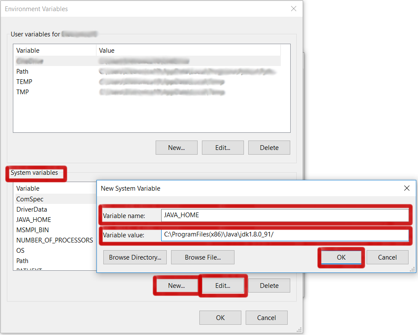Select the JAVA_HOME system variable
This screenshot has width=418, height=335.
point(33,219)
